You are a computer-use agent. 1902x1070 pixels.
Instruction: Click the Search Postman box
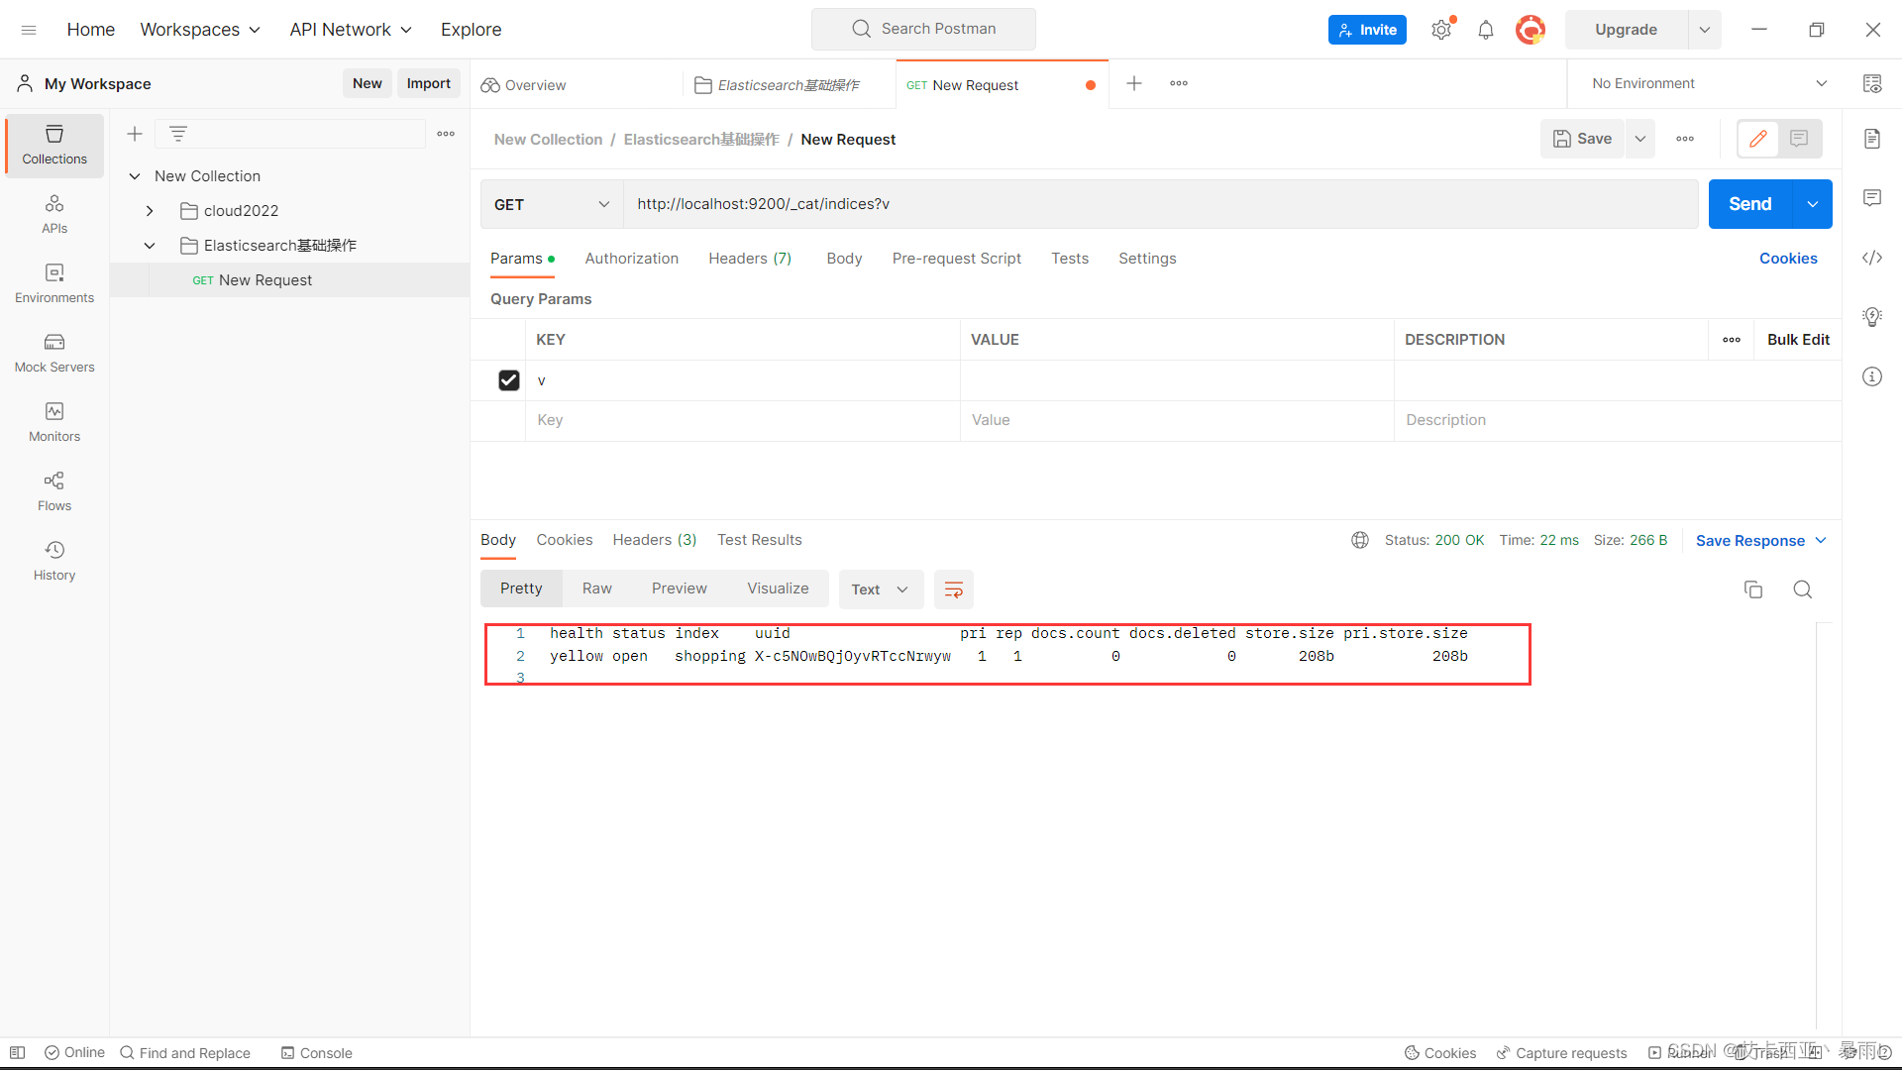coord(923,29)
